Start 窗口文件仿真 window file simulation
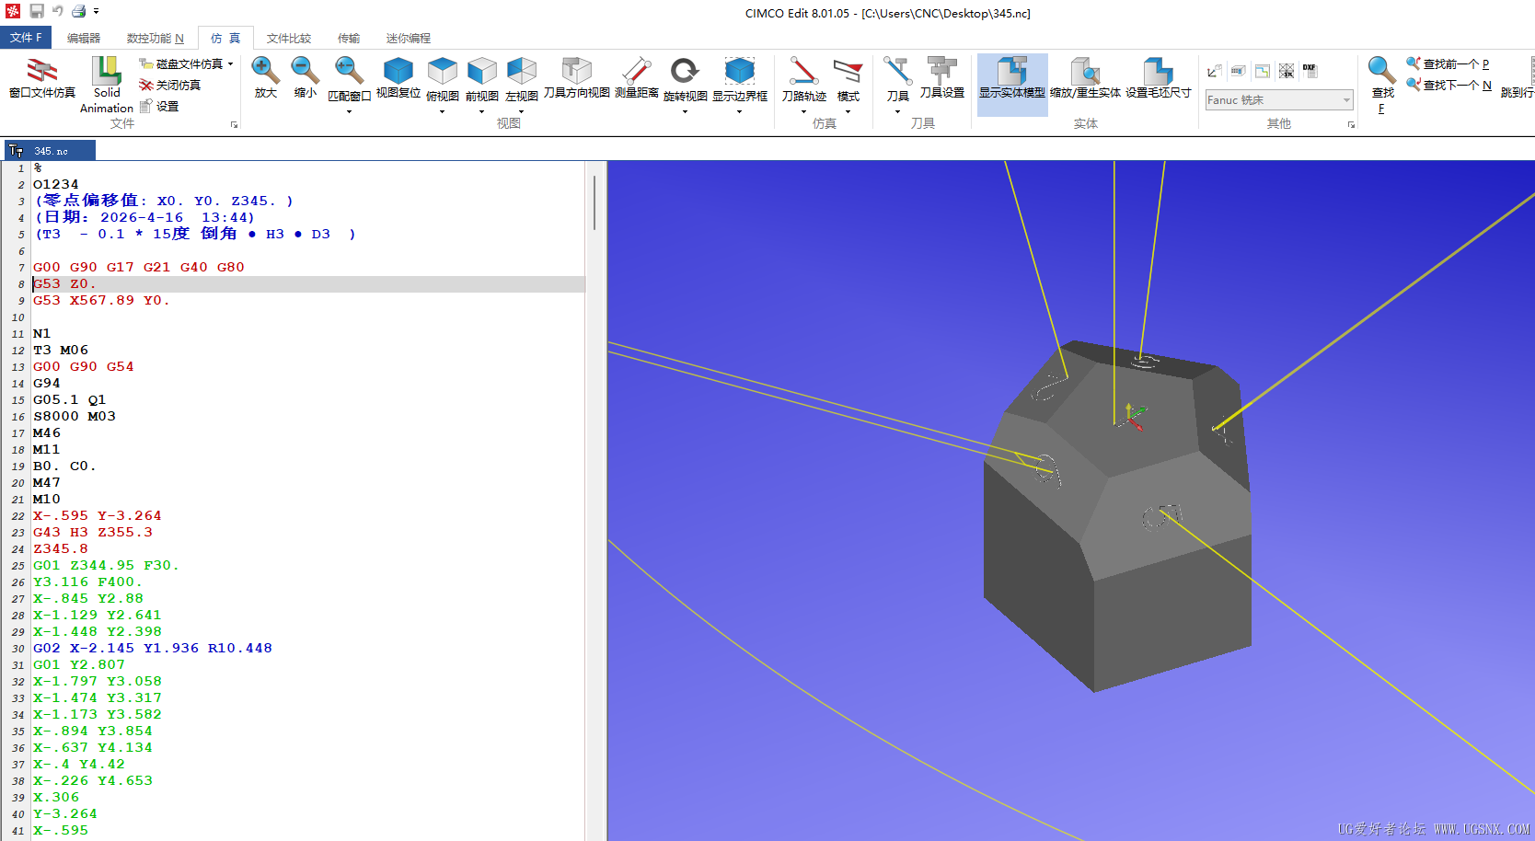 42,78
